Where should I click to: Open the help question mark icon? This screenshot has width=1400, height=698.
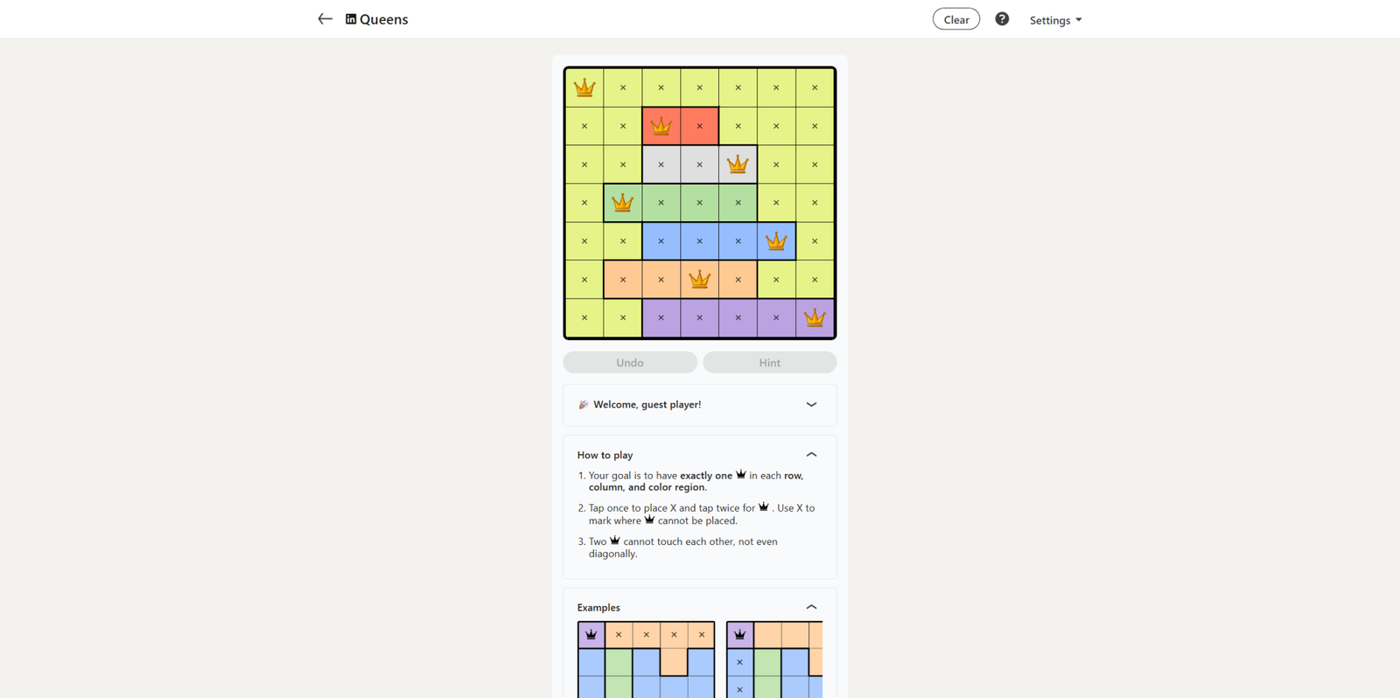click(x=1002, y=19)
